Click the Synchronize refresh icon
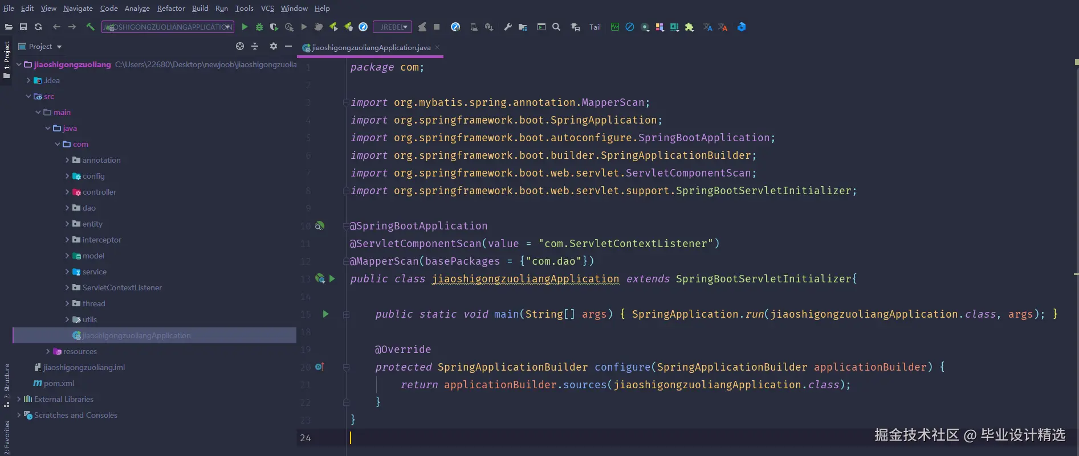 pos(38,27)
